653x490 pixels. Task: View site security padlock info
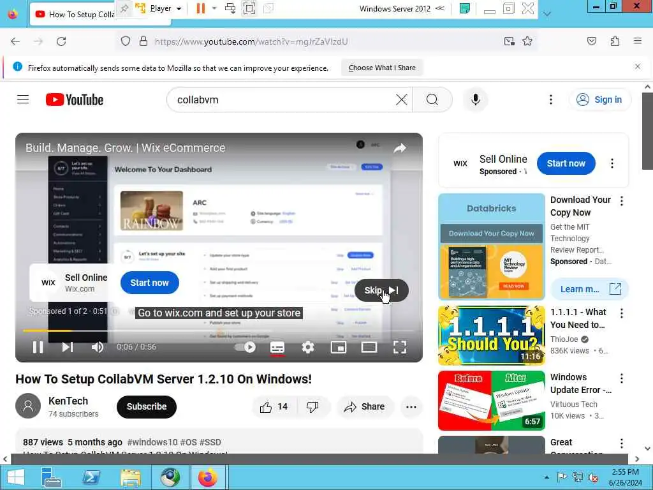click(x=143, y=41)
